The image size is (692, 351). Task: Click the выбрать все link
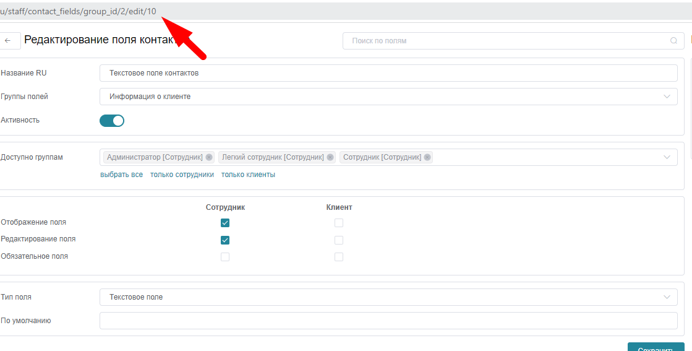tap(121, 175)
